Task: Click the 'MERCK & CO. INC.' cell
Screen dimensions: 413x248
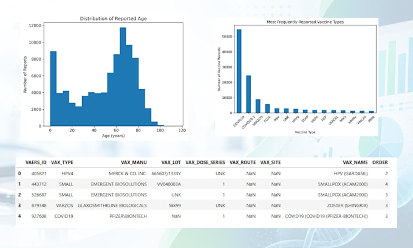Action: 128,173
